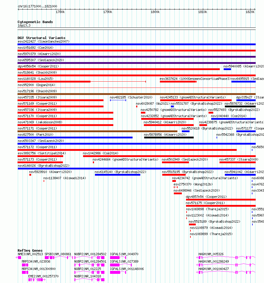
Task: Select nsv4232852 (gnomADStructuralVariants) label
Action: (174, 116)
